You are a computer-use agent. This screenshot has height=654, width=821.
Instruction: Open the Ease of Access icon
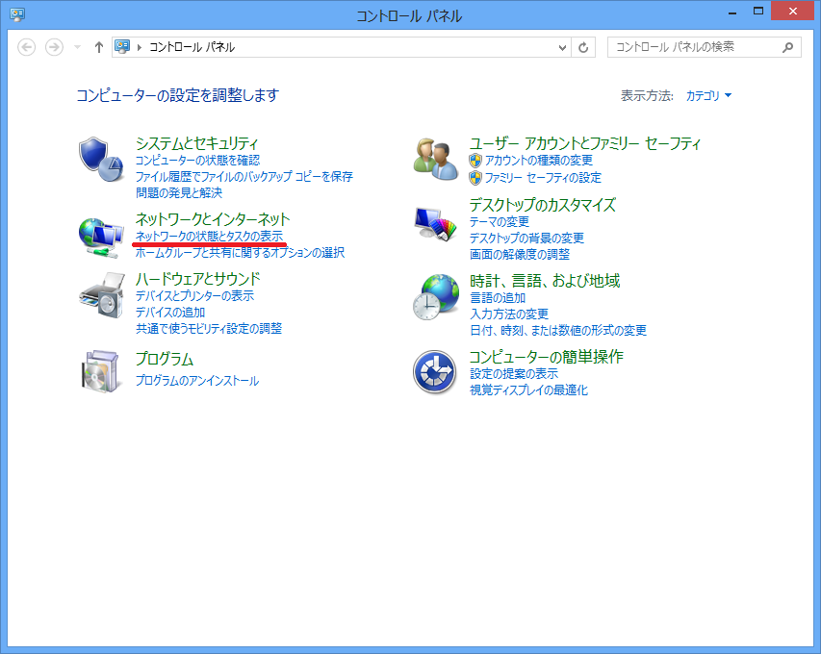click(435, 372)
